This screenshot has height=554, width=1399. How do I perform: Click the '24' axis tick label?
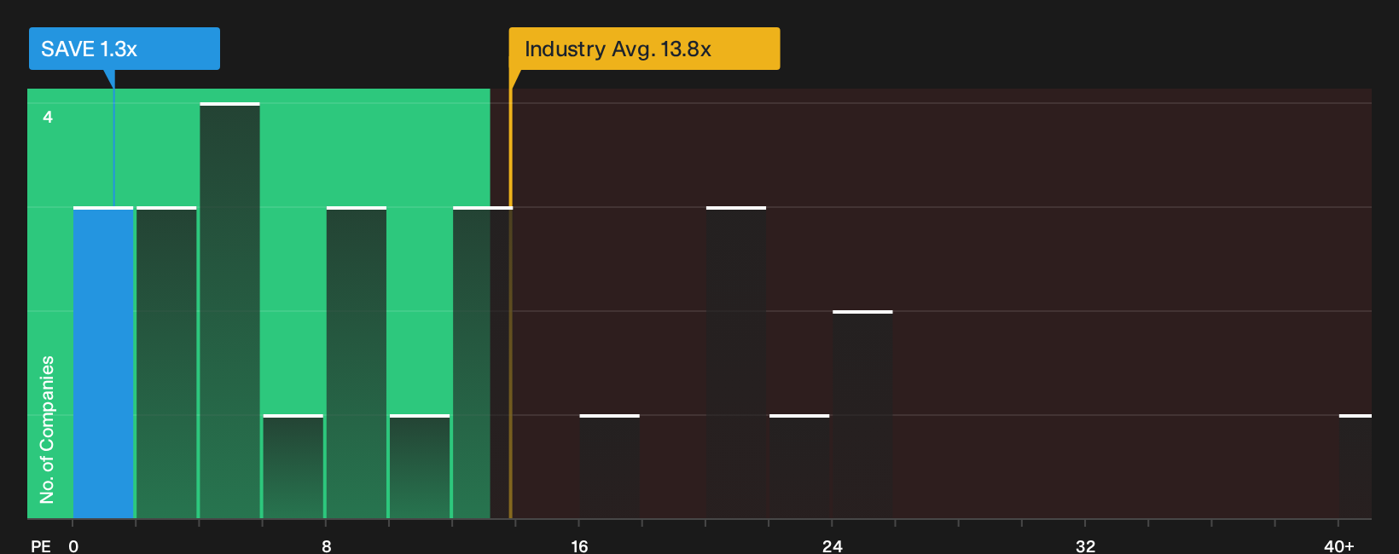point(833,546)
